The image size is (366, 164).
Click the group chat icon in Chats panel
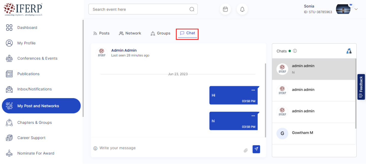point(349,51)
